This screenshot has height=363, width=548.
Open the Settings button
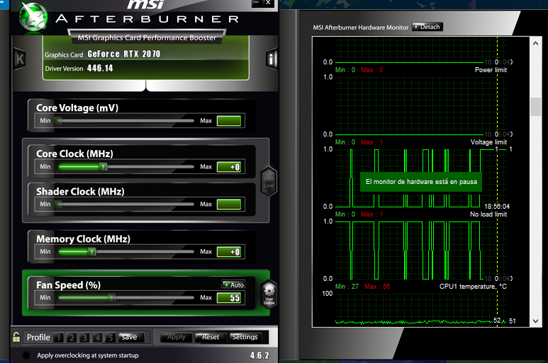point(245,338)
